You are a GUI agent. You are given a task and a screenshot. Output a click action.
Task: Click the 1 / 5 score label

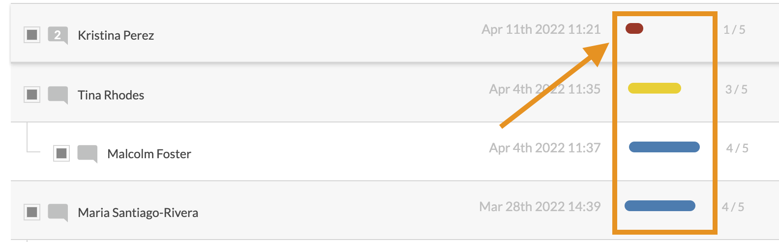coord(734,30)
